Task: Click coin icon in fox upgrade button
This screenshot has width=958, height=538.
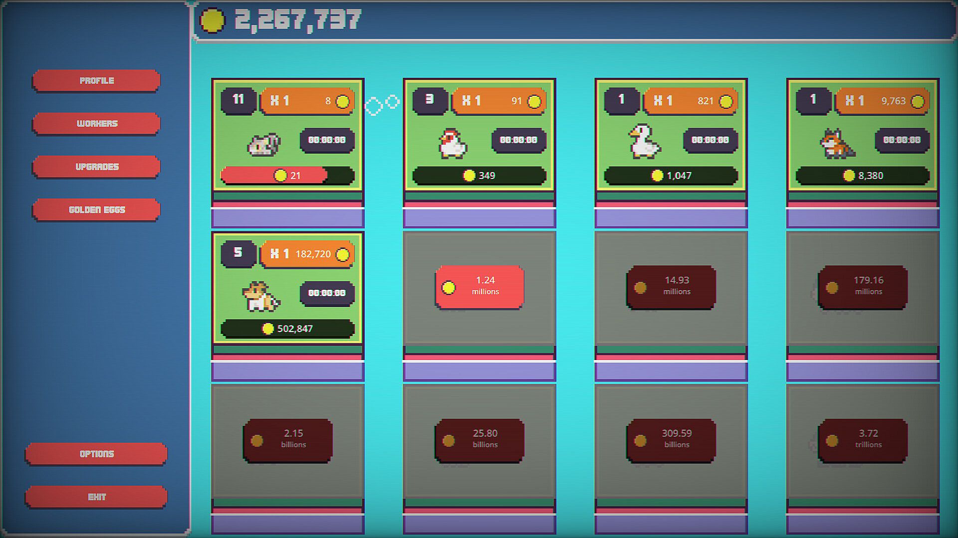Action: (x=918, y=102)
